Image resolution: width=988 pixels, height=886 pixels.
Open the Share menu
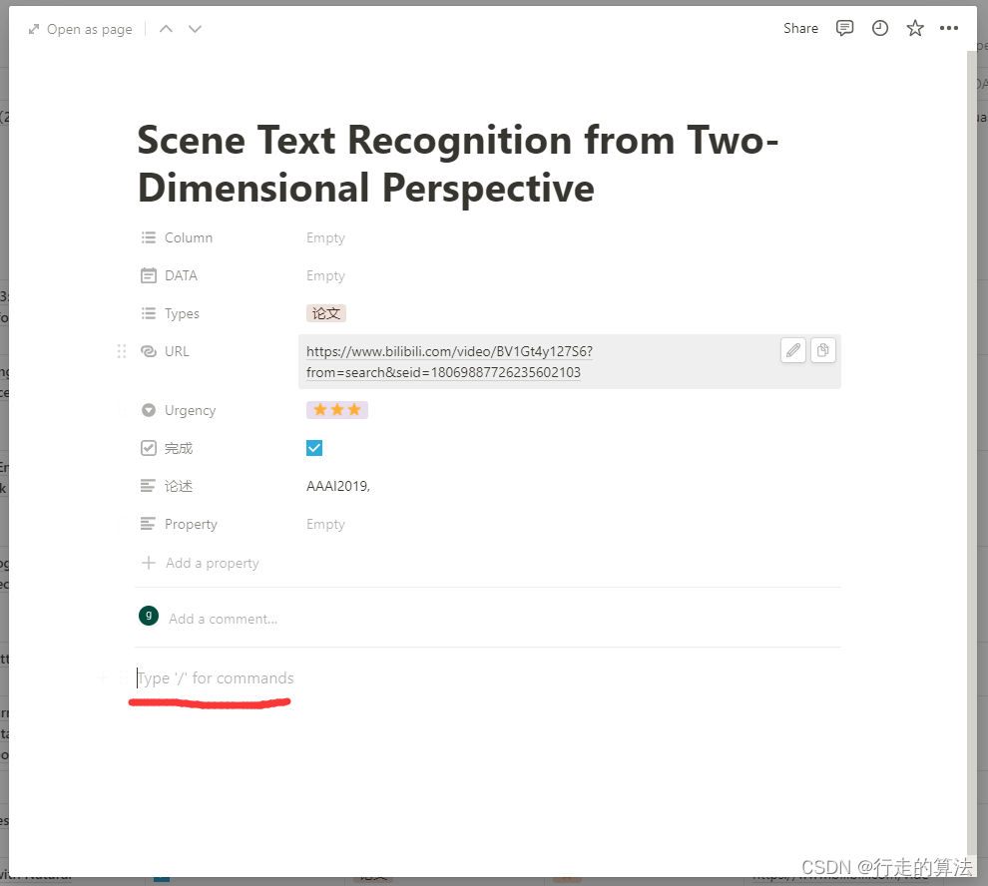(800, 28)
